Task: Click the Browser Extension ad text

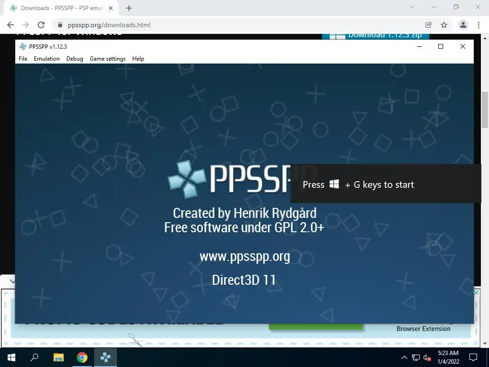Action: 423,329
